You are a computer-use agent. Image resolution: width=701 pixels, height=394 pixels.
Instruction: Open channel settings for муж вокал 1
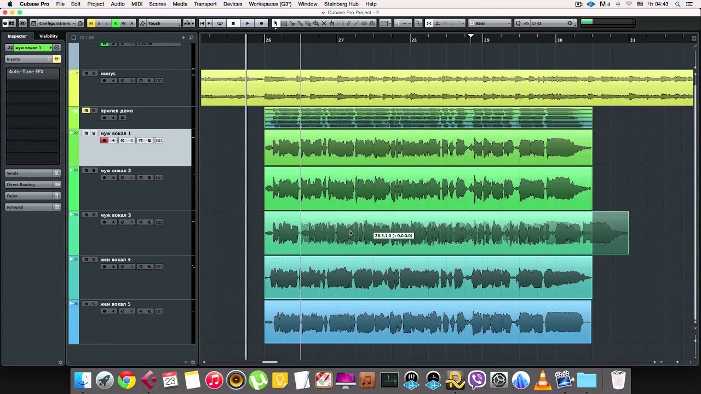[x=122, y=141]
